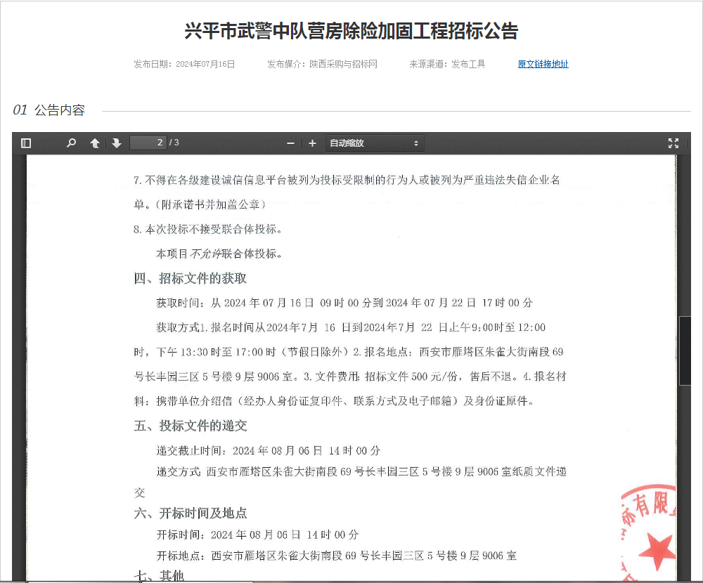Toggle the PDF viewer sidebar

click(x=26, y=143)
